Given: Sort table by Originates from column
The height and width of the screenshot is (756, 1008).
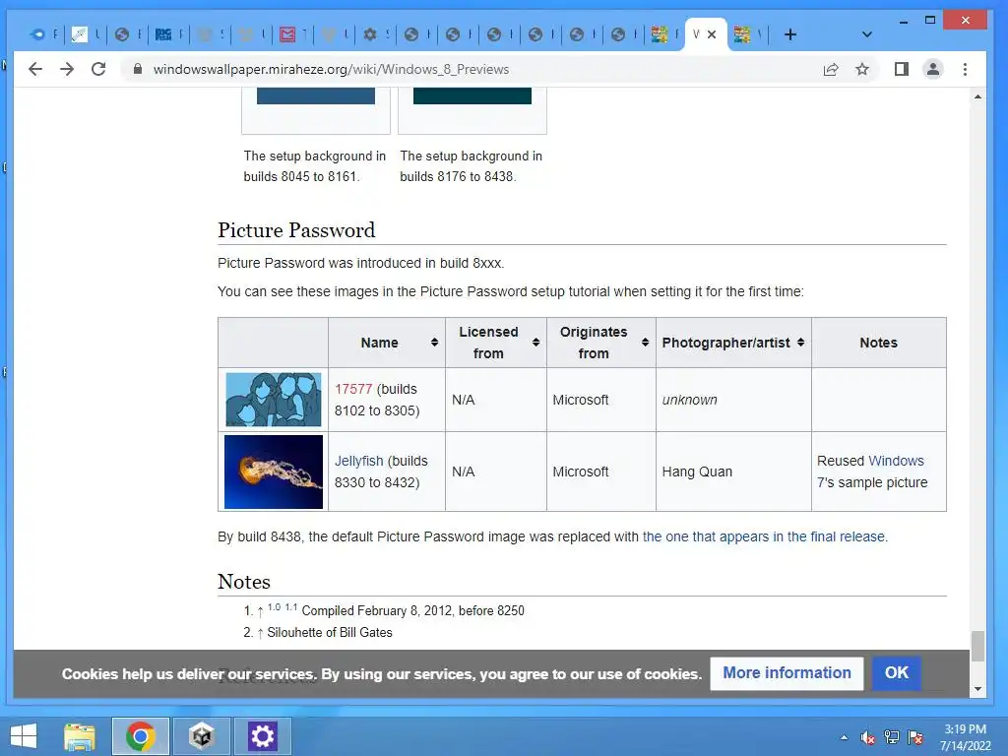Looking at the screenshot, I should pos(646,342).
